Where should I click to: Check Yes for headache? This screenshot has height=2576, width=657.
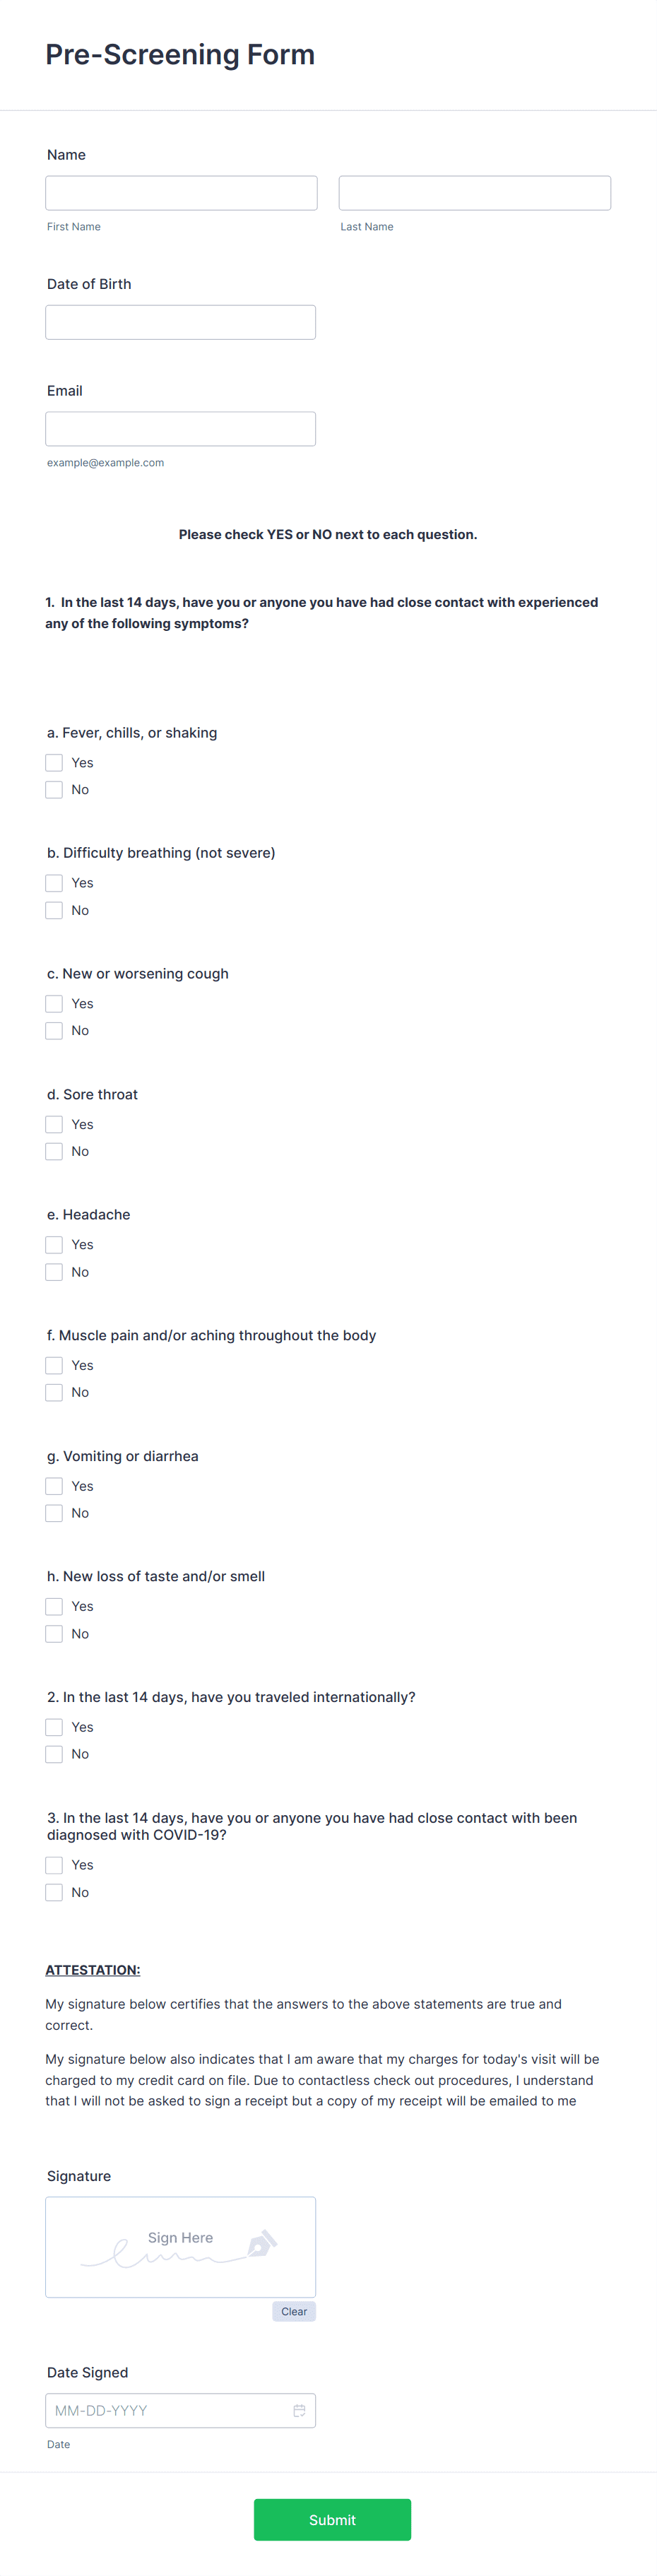click(54, 1244)
